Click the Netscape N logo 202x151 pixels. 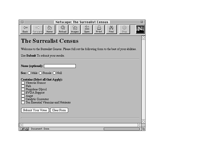coord(140,29)
